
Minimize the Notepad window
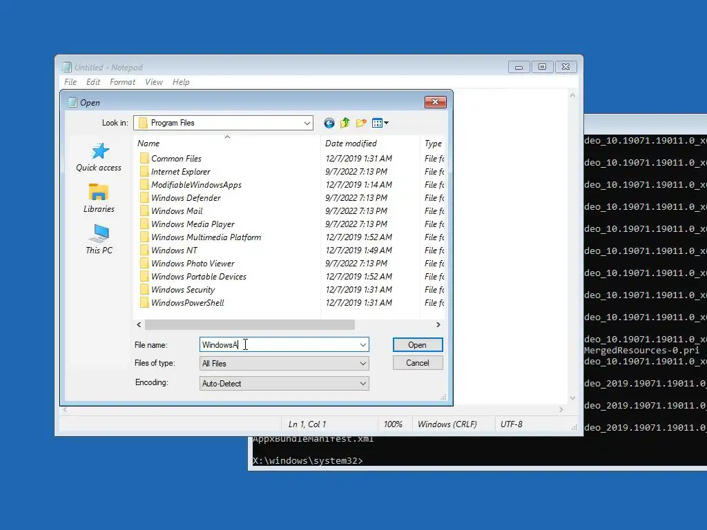coord(519,67)
